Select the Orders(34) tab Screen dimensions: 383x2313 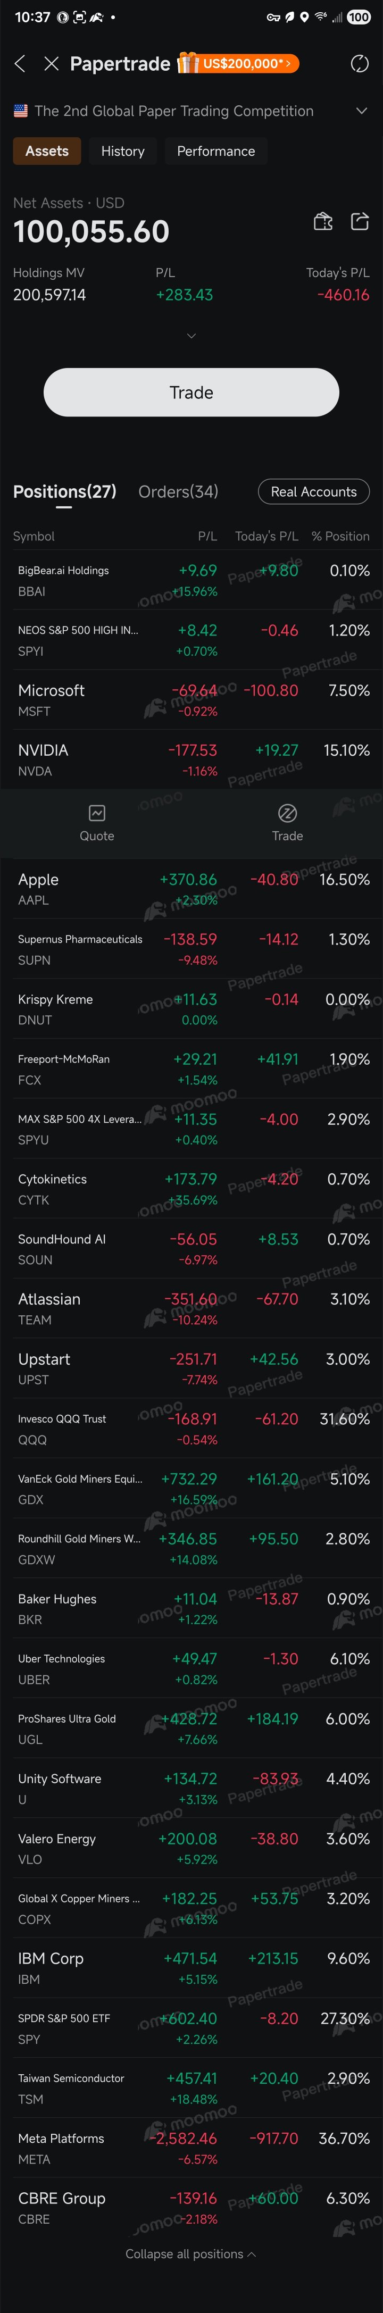178,491
